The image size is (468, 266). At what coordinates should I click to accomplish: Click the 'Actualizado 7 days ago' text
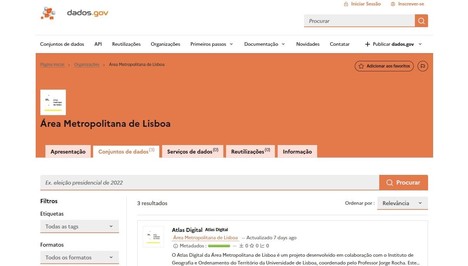271,238
